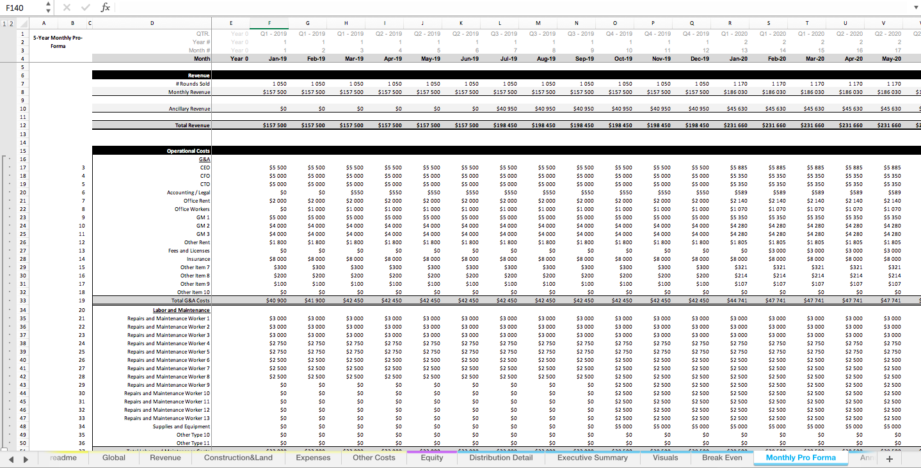The image size is (921, 468).
Task: Add a new sheet with plus button
Action: point(888,458)
